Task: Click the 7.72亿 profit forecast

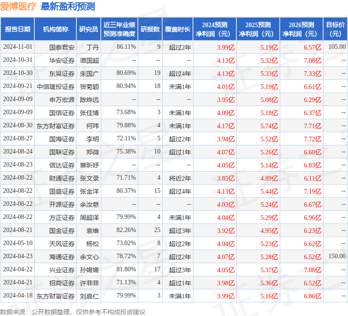Action: pyautogui.click(x=312, y=139)
